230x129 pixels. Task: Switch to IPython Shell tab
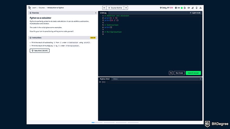tap(105, 79)
